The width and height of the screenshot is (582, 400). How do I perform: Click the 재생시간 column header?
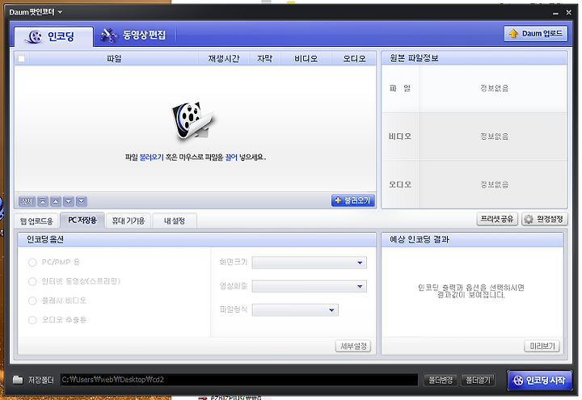[x=223, y=59]
